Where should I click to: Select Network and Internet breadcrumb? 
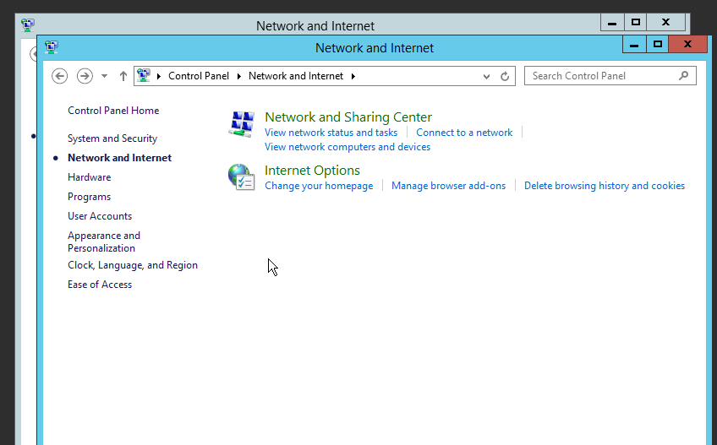click(296, 76)
